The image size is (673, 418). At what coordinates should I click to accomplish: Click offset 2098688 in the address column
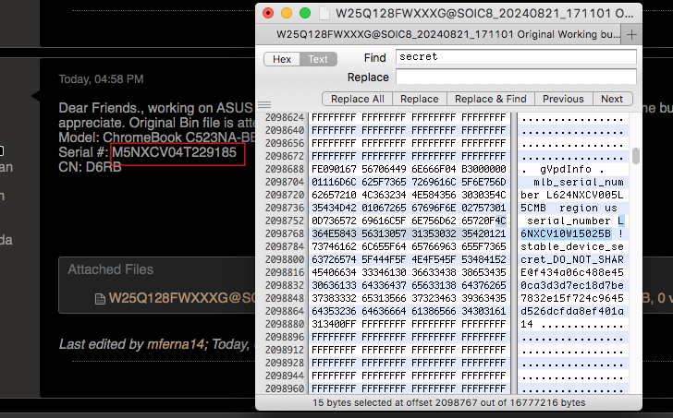pos(285,169)
